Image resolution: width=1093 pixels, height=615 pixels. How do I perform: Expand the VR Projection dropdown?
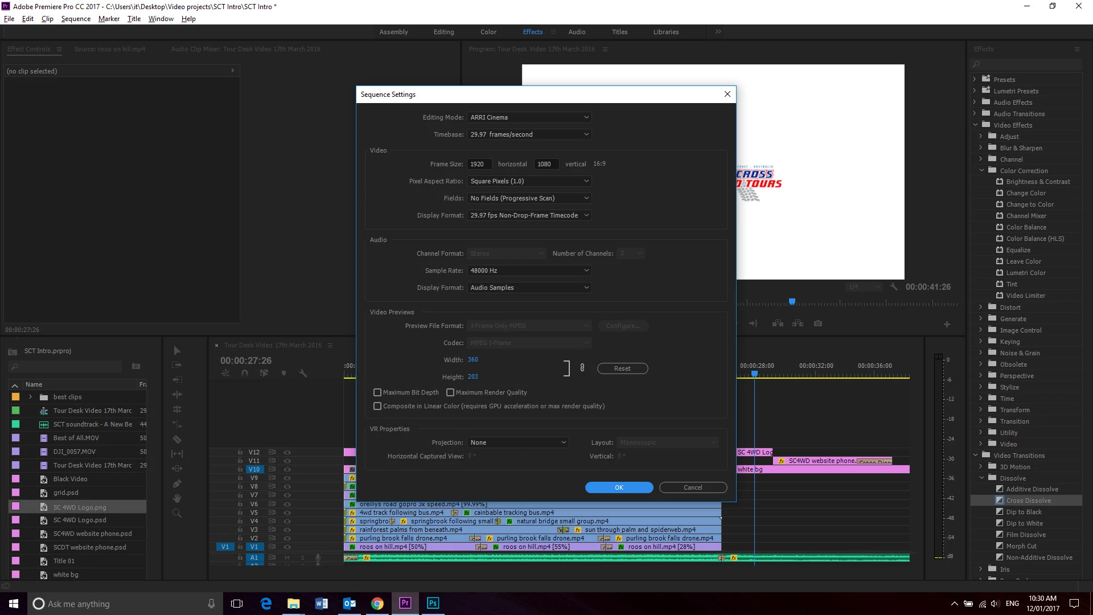518,442
